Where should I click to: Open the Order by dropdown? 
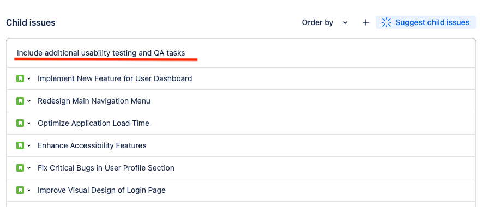tap(324, 22)
